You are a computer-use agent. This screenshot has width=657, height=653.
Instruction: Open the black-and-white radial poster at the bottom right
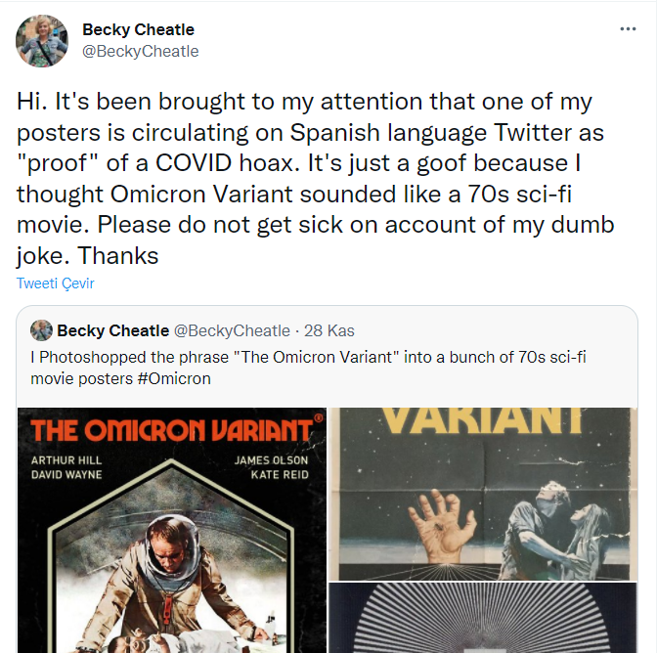tap(493, 618)
